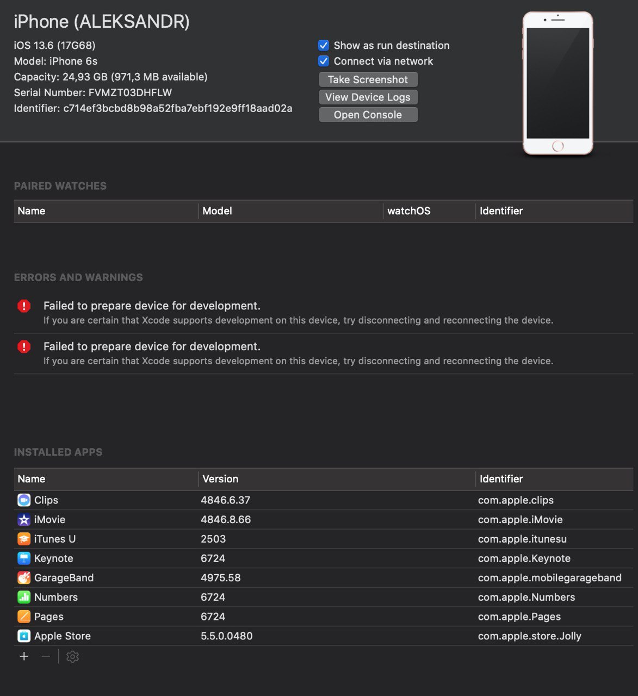The width and height of the screenshot is (638, 696).
Task: Click the Keynote app icon
Action: pyautogui.click(x=24, y=558)
